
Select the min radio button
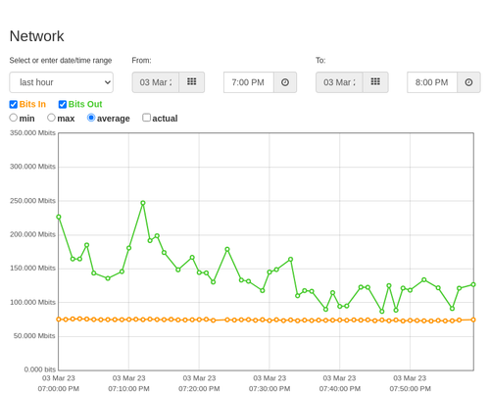(x=13, y=118)
